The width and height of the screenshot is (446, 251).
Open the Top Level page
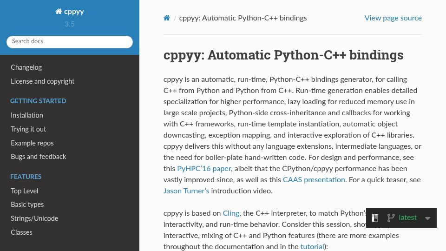point(25,191)
